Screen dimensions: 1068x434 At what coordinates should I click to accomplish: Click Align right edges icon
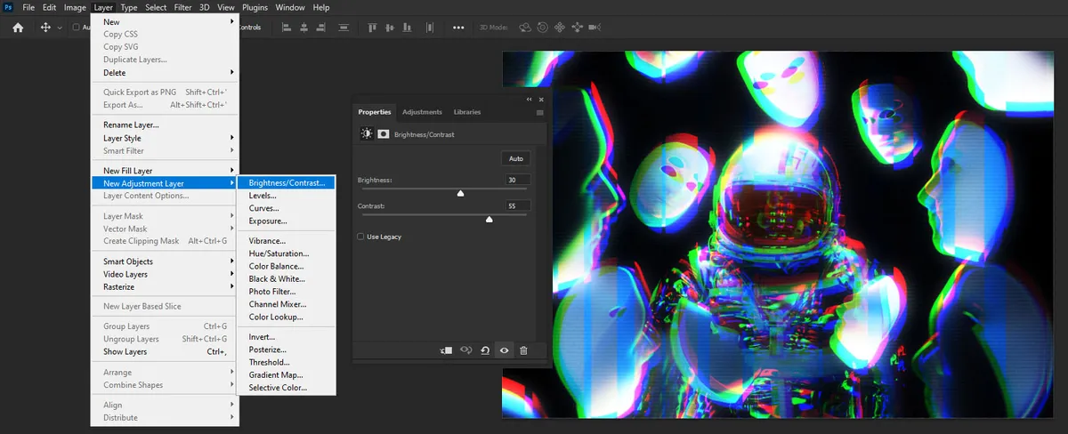pos(322,28)
